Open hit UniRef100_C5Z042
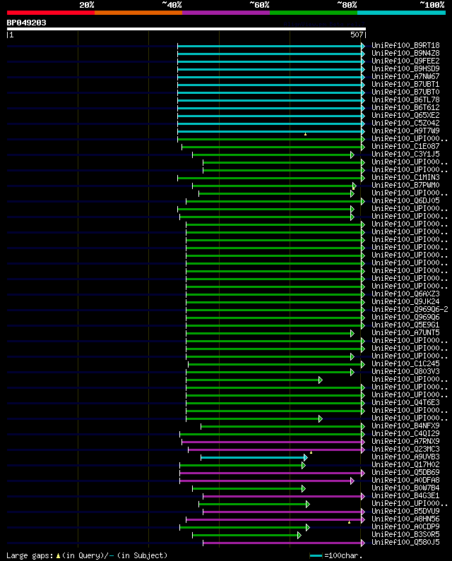452x561 pixels. pos(405,123)
